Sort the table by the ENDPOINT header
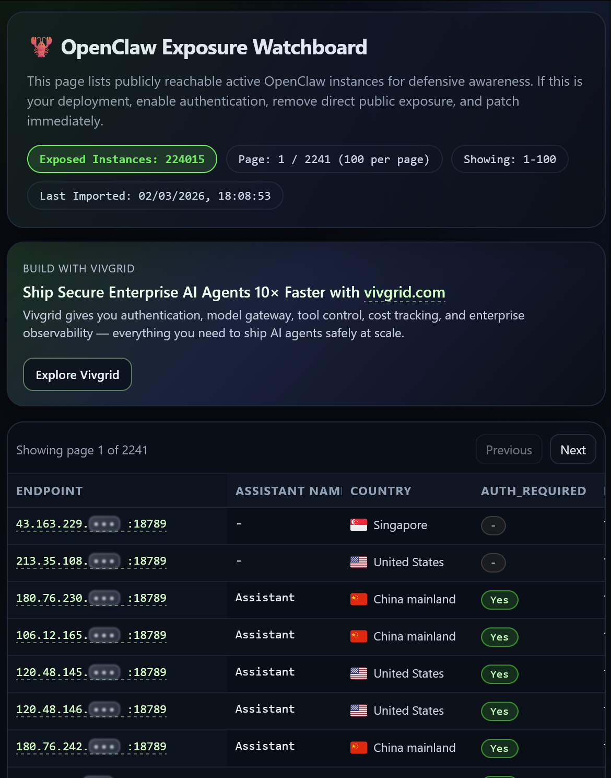The image size is (611, 778). (x=49, y=490)
